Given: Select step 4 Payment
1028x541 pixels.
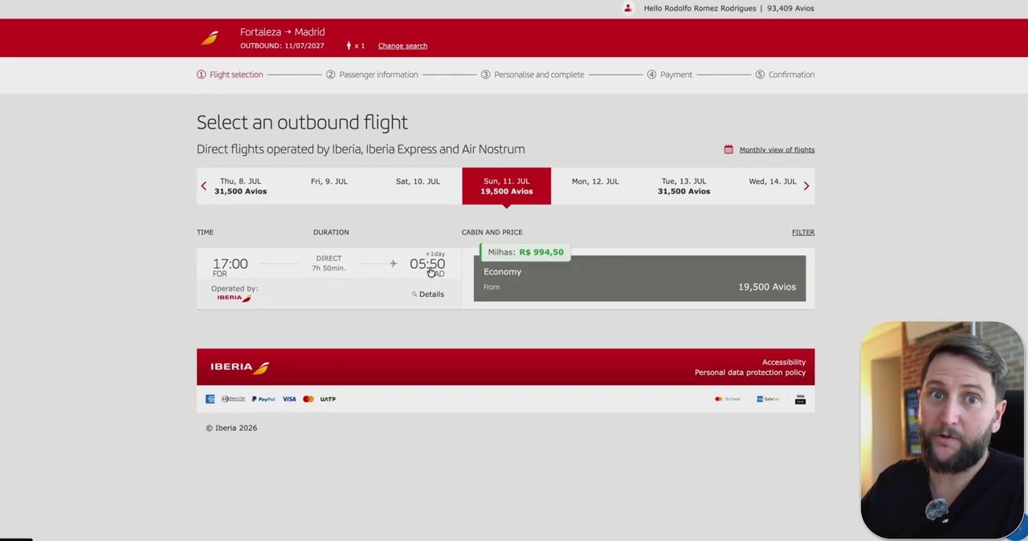Looking at the screenshot, I should [x=670, y=75].
